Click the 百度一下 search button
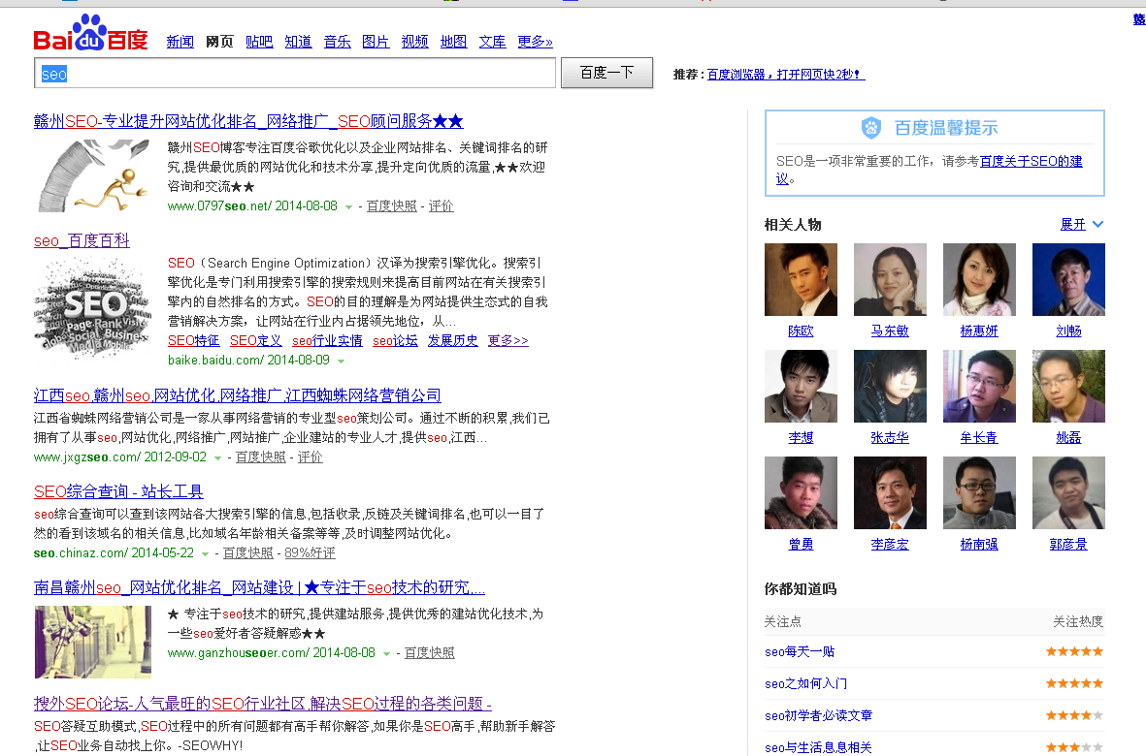Screen dimensions: 1146x756 (x=606, y=73)
